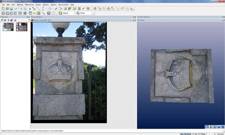This screenshot has height=135, width=225.
Task: Click the green referencing link icon
Action: [70, 9]
